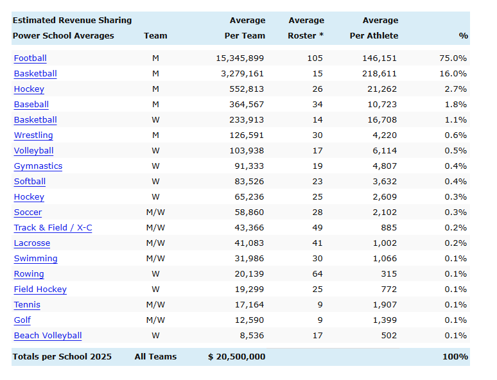This screenshot has width=497, height=380.
Task: Select Baseball per-athlete value 10,723
Action: [382, 105]
